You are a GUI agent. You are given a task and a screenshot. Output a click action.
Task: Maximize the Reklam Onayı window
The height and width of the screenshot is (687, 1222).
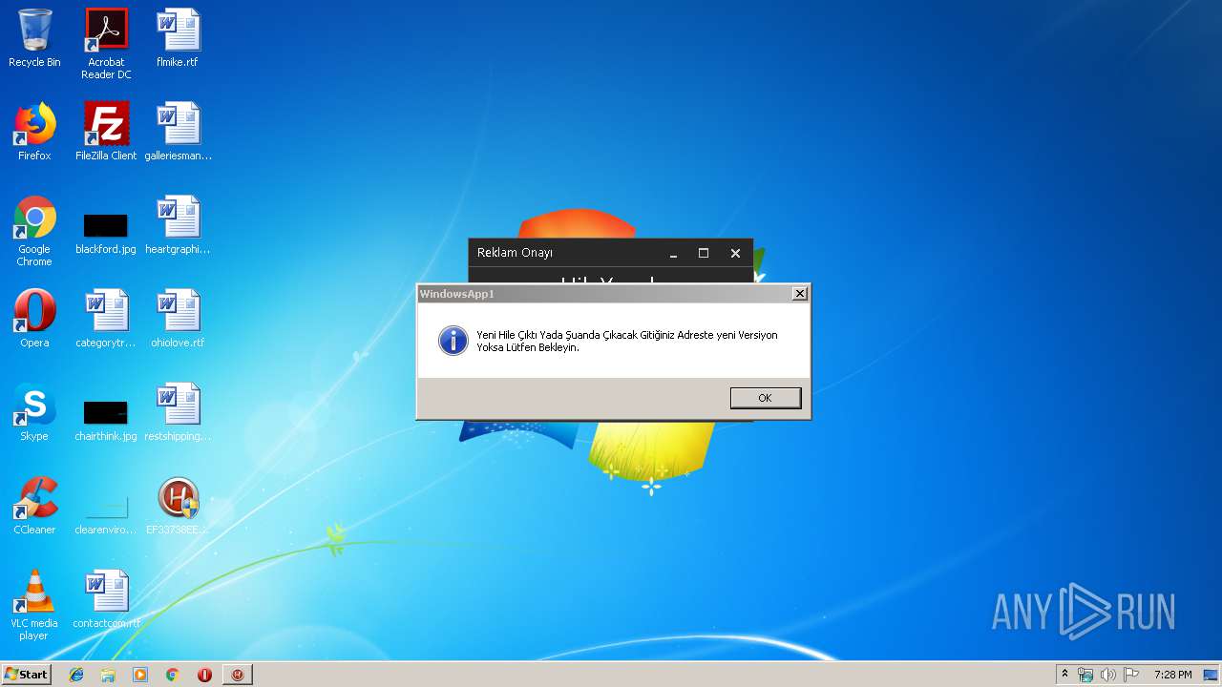pyautogui.click(x=704, y=253)
